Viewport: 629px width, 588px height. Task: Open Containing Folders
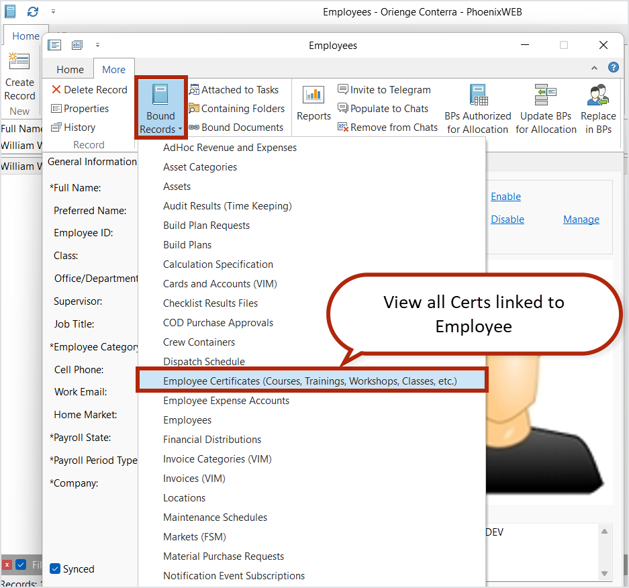(x=237, y=108)
